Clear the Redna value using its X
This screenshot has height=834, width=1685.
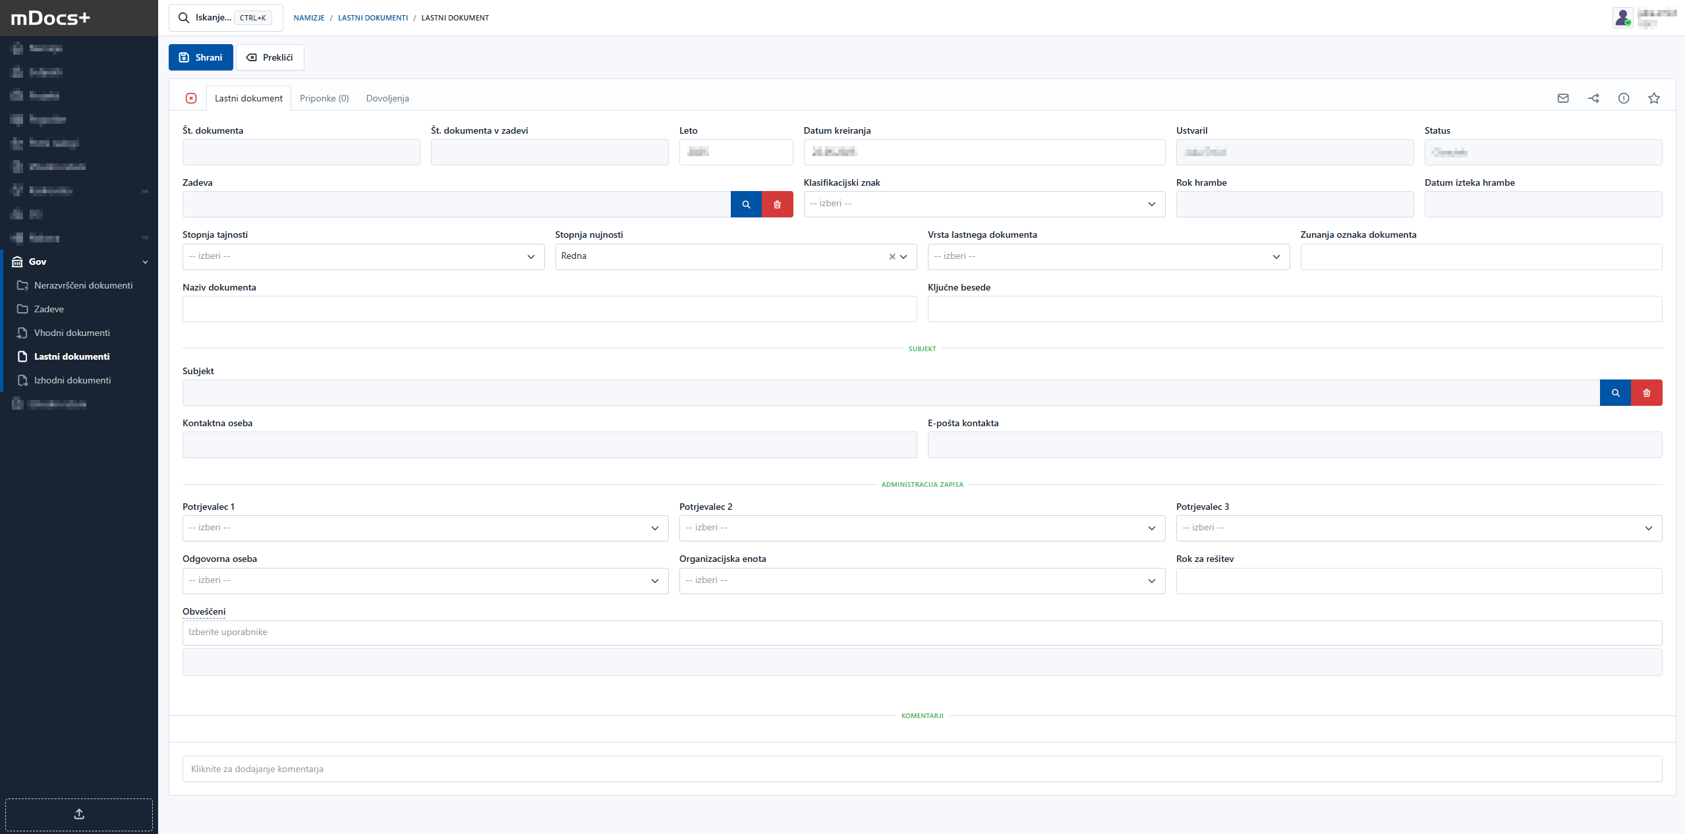892,256
